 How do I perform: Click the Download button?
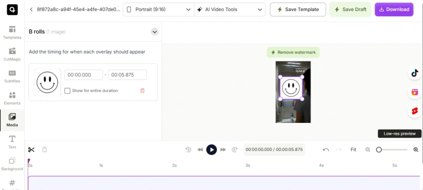point(394,9)
